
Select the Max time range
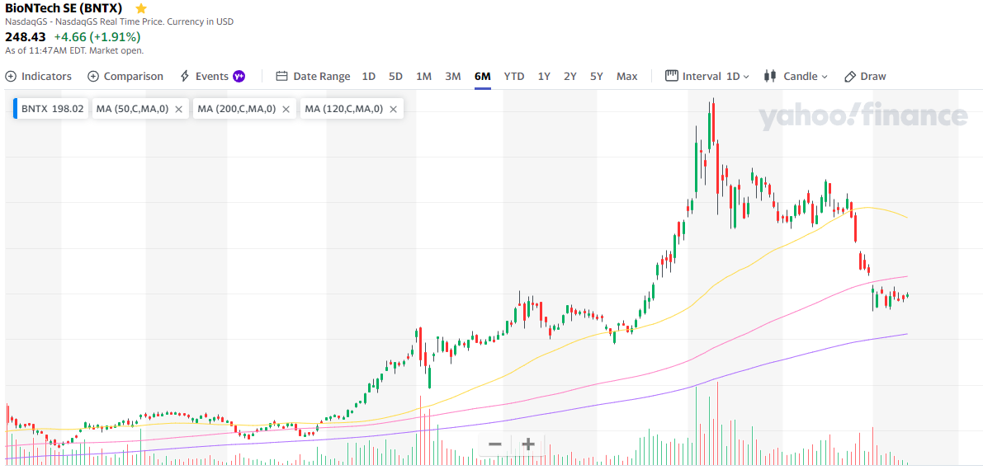pos(627,77)
